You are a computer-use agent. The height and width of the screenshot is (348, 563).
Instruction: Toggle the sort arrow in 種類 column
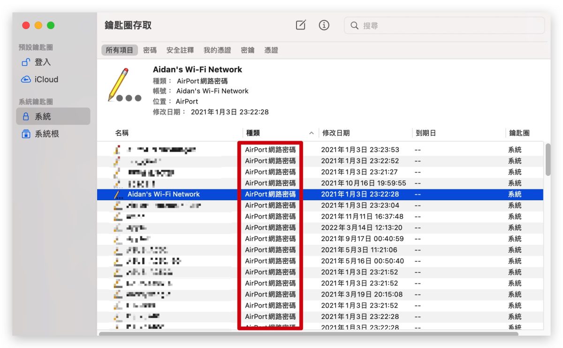point(312,133)
